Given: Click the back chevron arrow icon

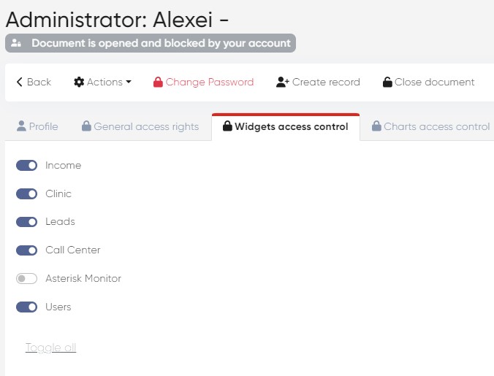Looking at the screenshot, I should click(x=20, y=83).
